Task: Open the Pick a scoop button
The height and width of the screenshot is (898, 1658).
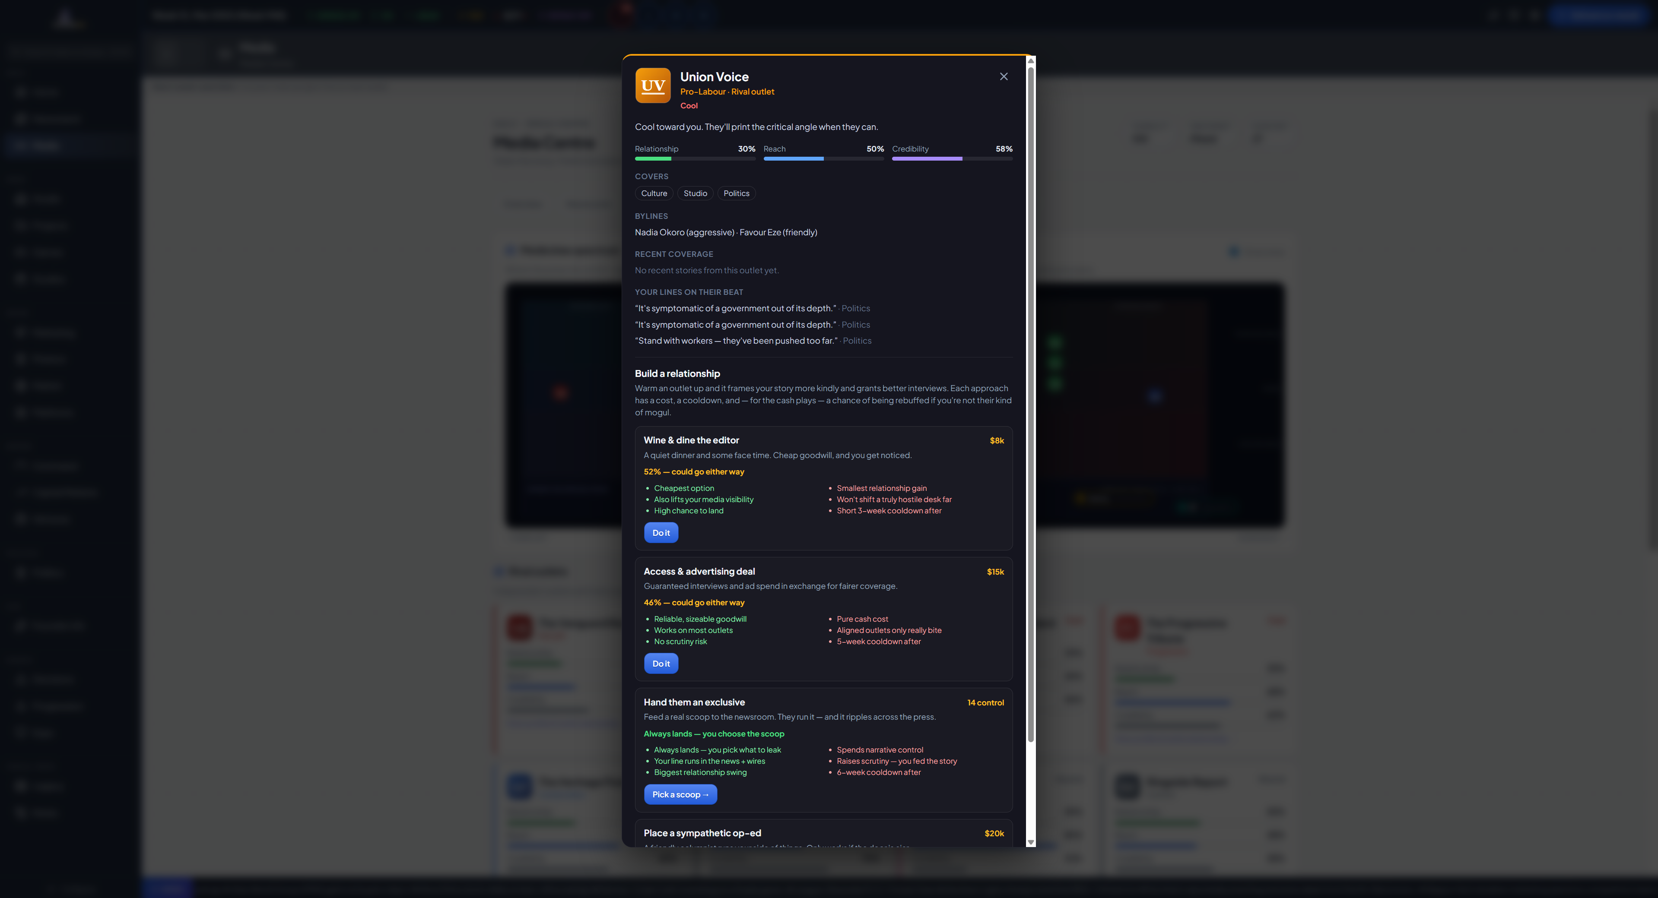Action: 680,794
